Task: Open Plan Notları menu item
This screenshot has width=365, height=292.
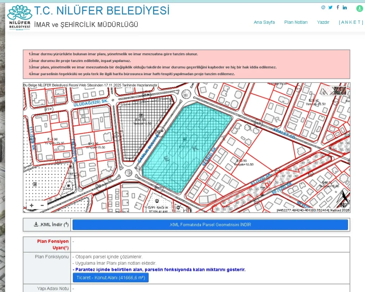Action: click(296, 22)
